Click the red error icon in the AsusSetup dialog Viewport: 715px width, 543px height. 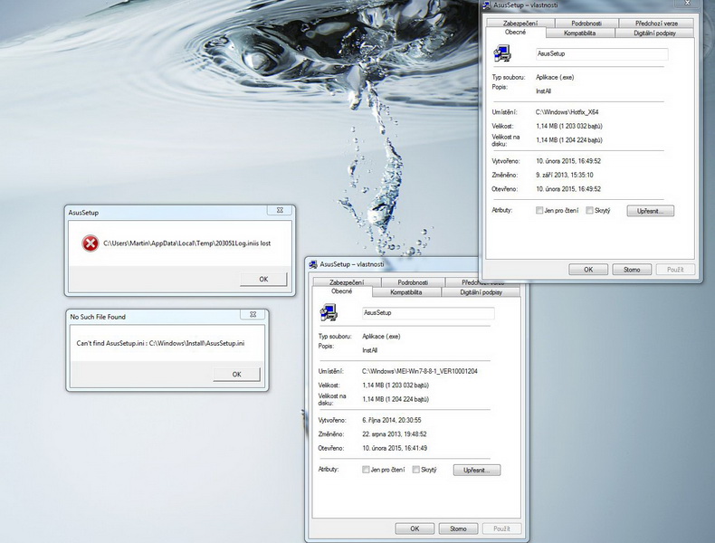(91, 243)
